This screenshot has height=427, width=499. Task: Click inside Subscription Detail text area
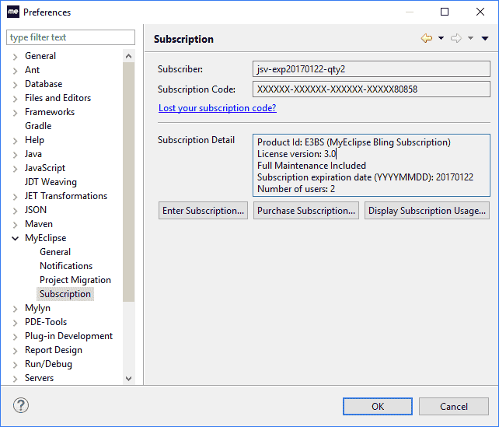tap(372, 165)
